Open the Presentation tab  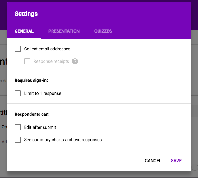pos(64,31)
